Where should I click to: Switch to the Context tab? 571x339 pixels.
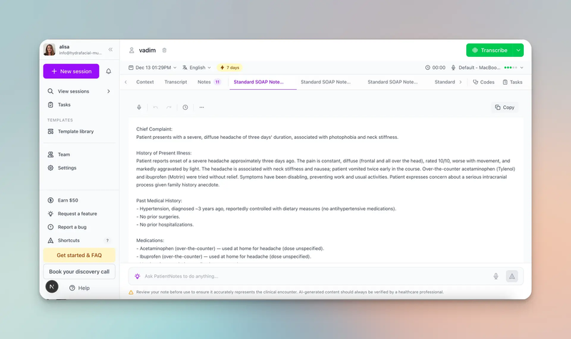click(x=145, y=82)
